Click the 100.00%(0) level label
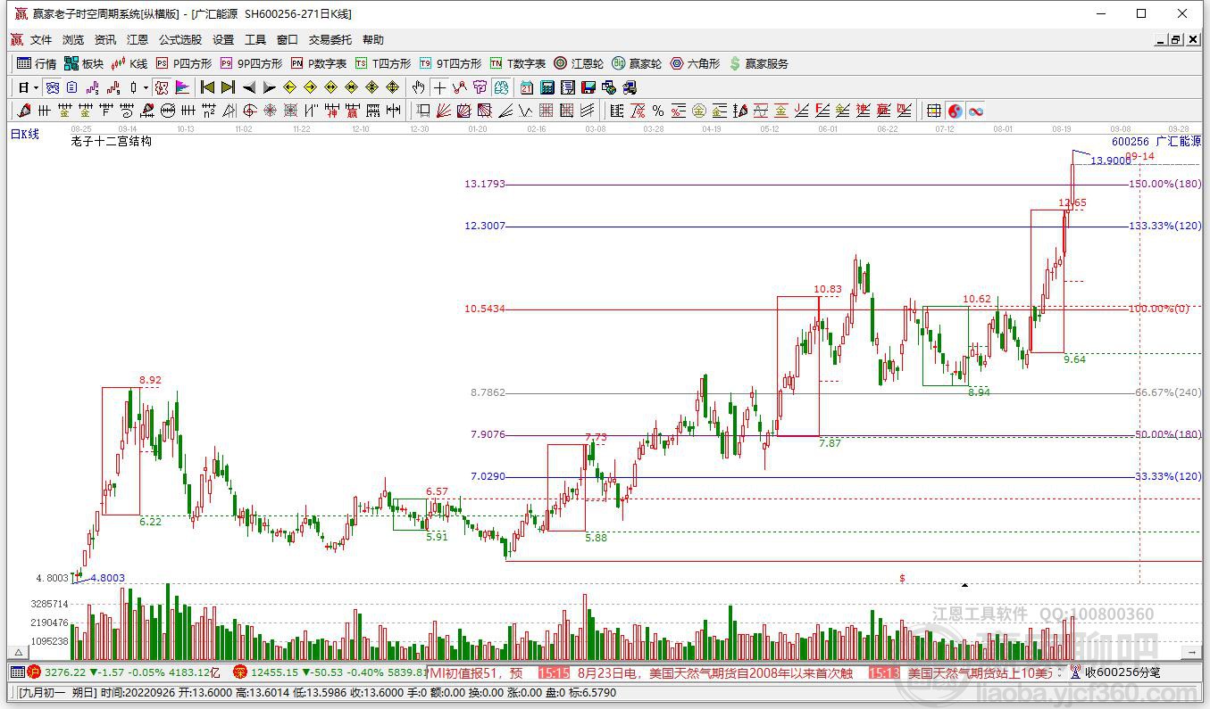Image resolution: width=1210 pixels, height=709 pixels. (1159, 309)
